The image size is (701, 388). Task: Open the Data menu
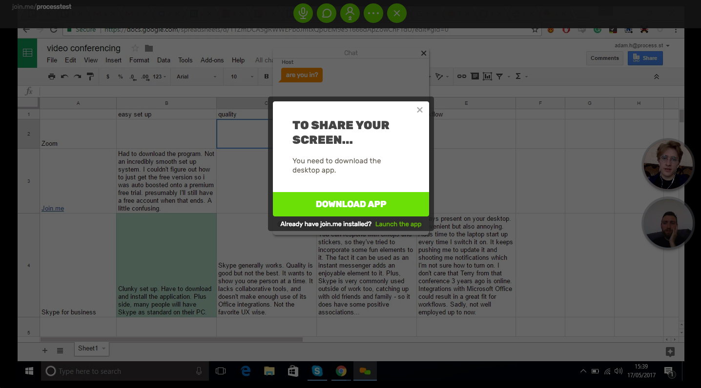pyautogui.click(x=164, y=60)
